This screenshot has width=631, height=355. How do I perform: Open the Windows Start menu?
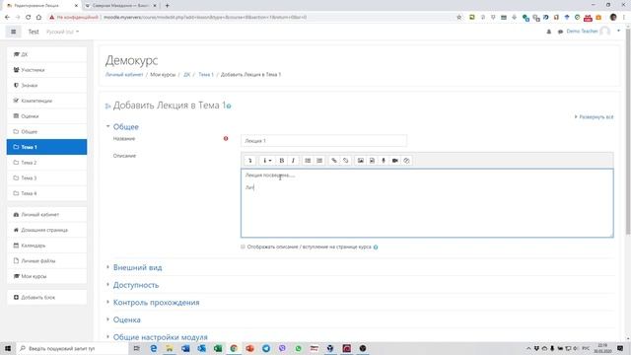click(8, 348)
